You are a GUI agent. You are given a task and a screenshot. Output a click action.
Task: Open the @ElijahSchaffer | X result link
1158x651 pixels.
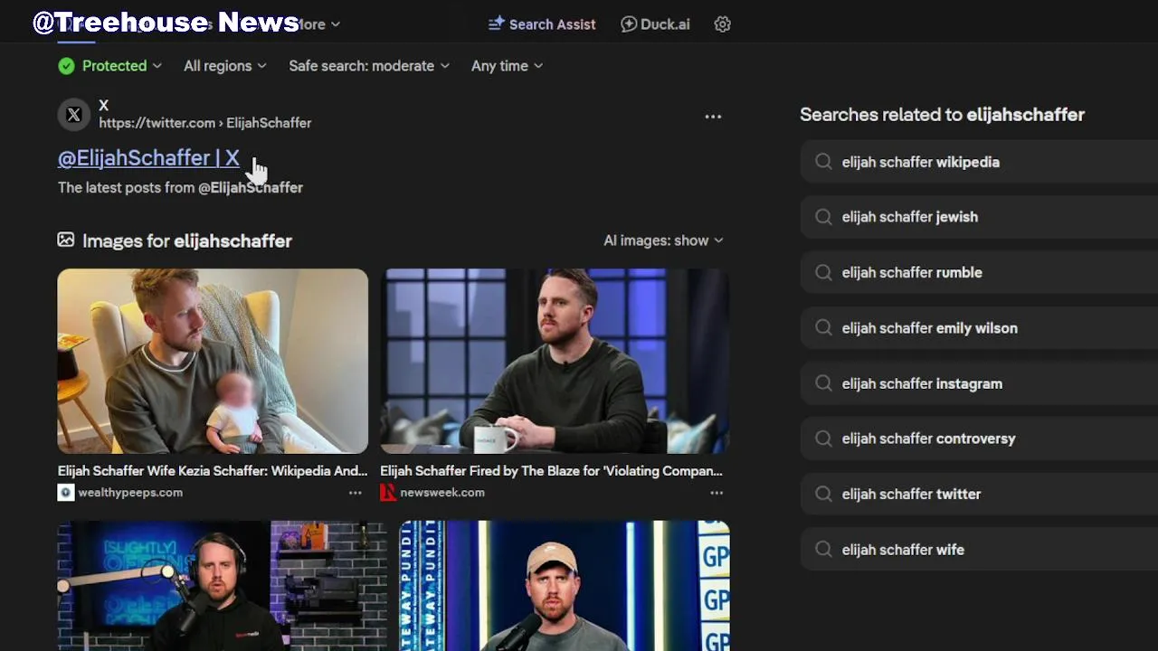tap(148, 158)
